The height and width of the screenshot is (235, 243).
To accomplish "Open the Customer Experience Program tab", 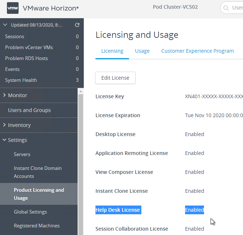I will pos(197,51).
